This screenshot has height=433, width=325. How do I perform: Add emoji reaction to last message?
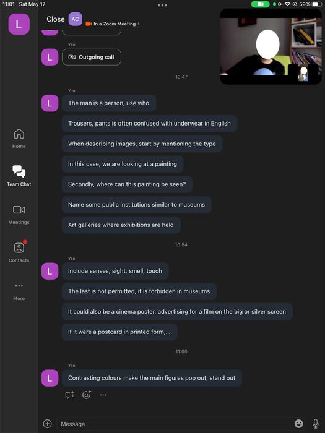tap(87, 395)
